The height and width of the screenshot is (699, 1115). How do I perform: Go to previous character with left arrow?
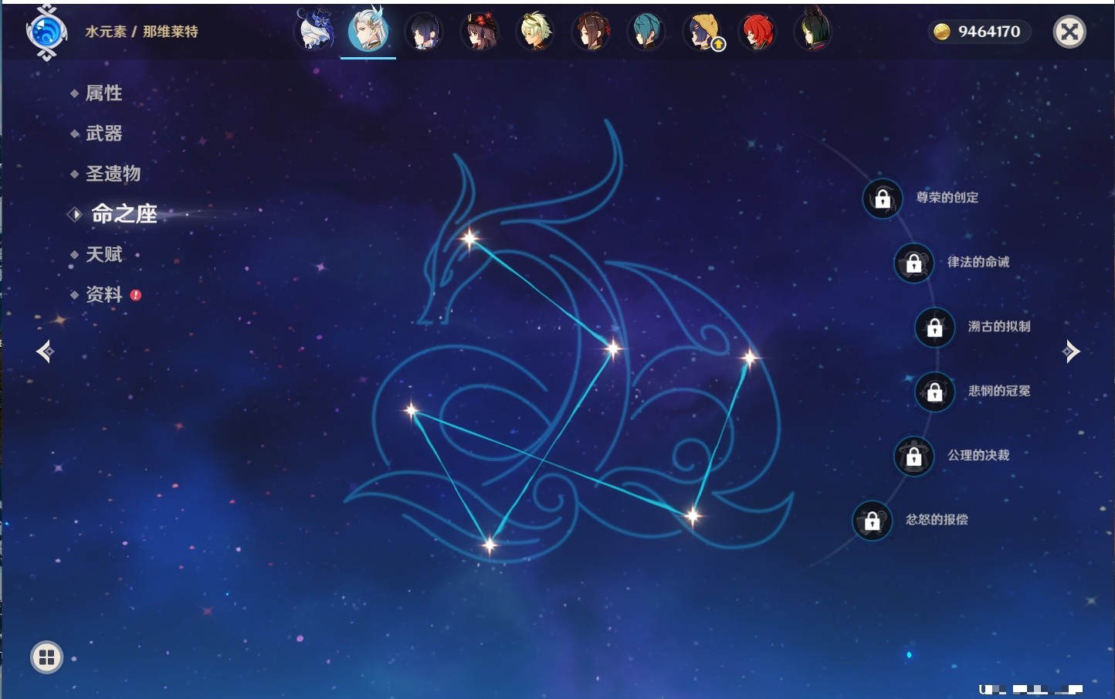click(45, 351)
